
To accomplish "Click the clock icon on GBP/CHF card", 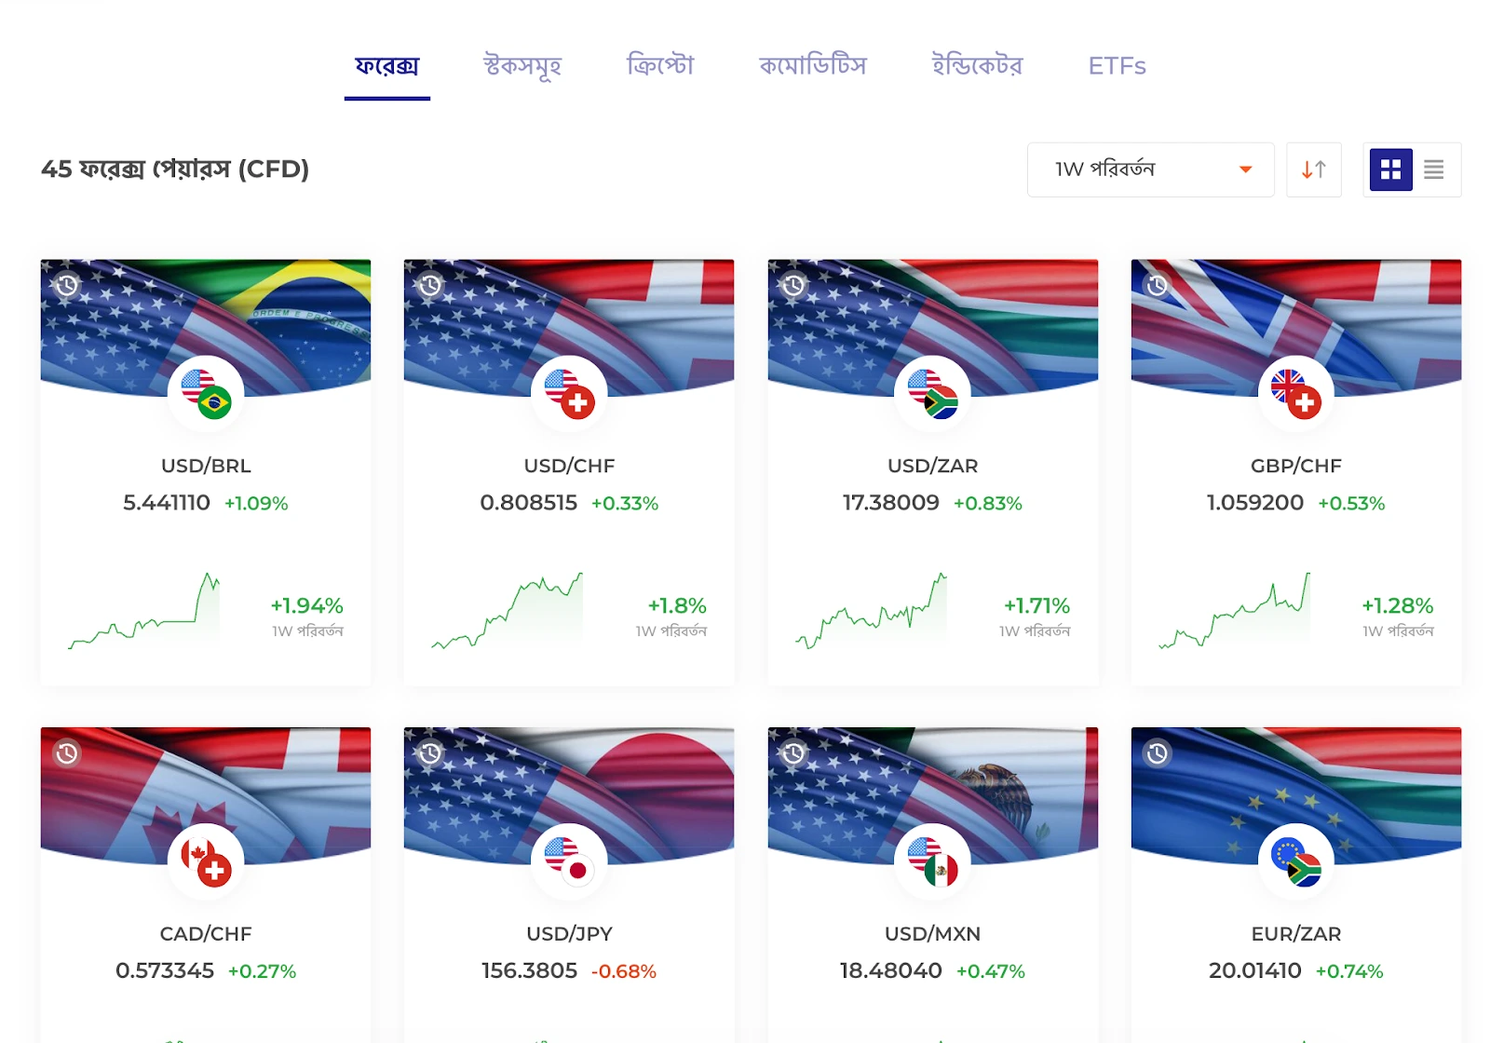I will tap(1158, 286).
